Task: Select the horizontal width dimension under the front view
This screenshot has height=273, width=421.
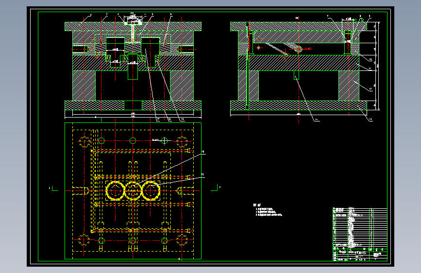Action: (x=133, y=115)
